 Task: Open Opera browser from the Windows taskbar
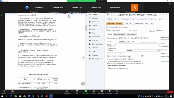[38, 96]
